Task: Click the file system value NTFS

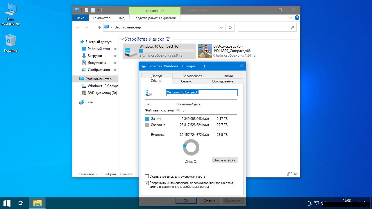Action: tap(180, 110)
